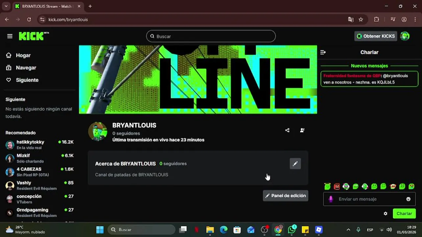Collapse the chat panel arrow icon
The image size is (422, 237).
tap(323, 52)
